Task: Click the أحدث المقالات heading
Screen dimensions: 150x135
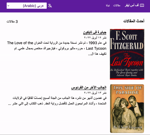Action: (x=134, y=21)
